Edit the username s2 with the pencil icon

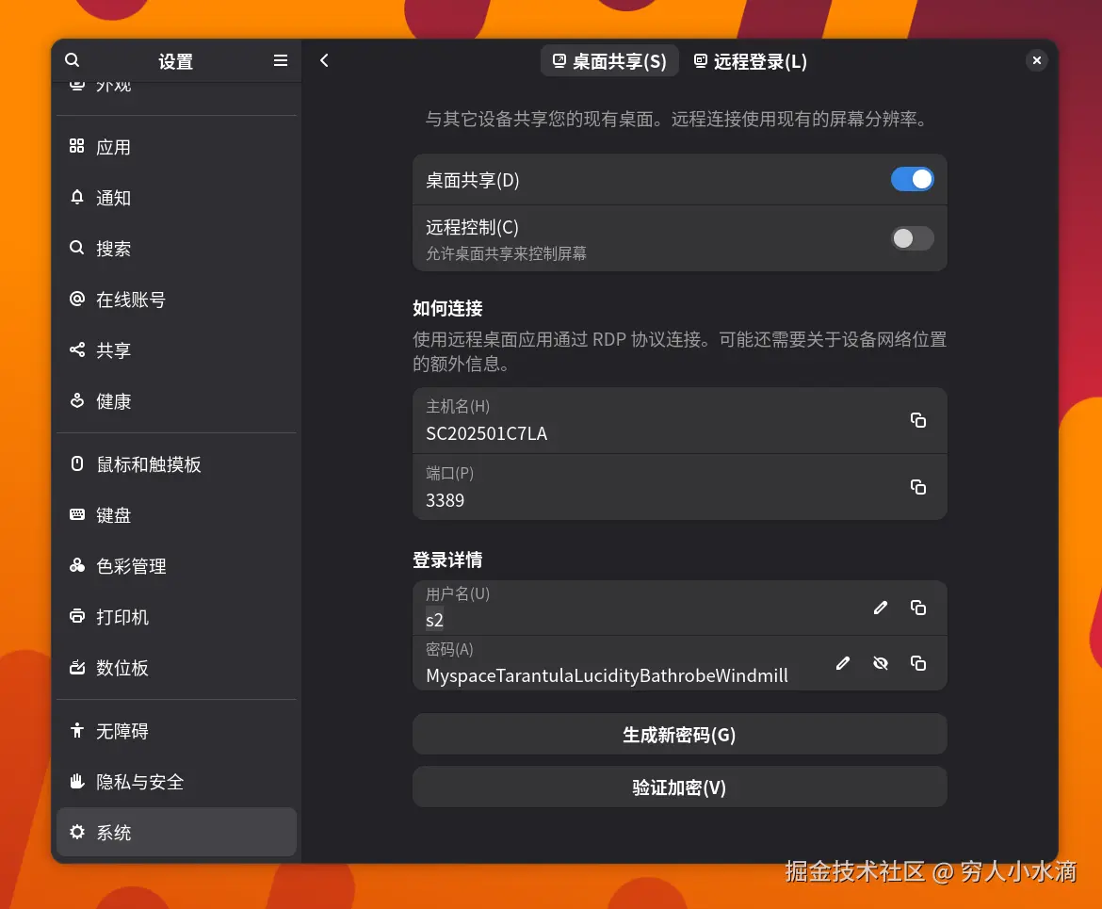pyautogui.click(x=880, y=608)
